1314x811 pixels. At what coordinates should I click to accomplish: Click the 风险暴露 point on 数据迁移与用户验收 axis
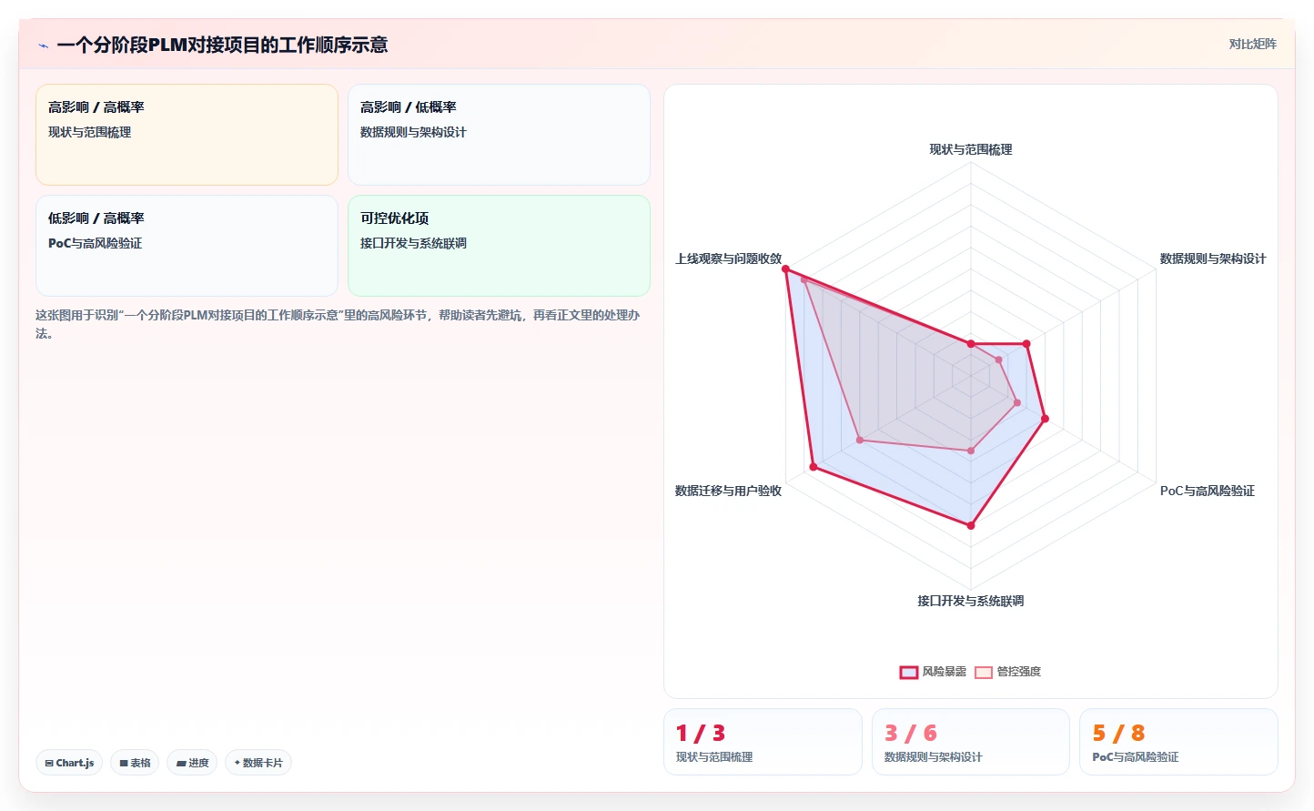coord(814,467)
